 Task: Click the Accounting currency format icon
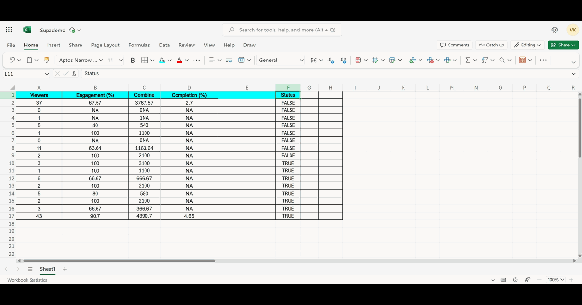pos(313,60)
